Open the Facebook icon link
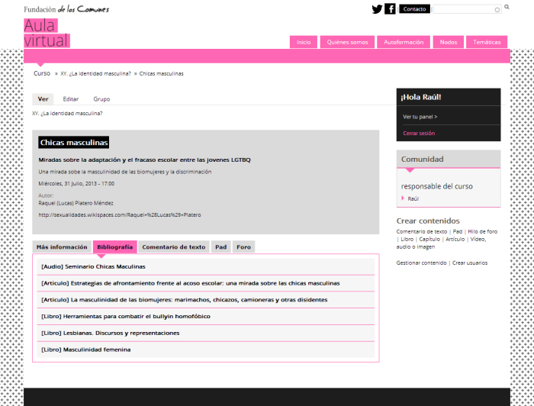This screenshot has width=534, height=406. click(390, 9)
